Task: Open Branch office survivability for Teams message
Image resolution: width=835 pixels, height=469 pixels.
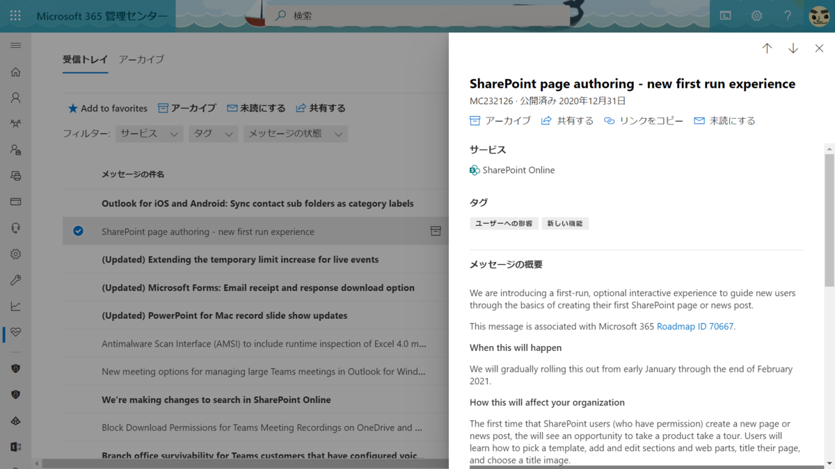Action: pos(262,455)
